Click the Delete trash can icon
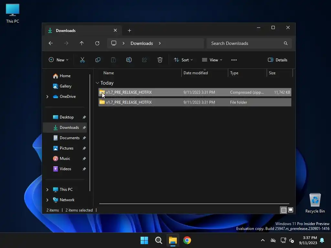331x248 pixels. 160,60
